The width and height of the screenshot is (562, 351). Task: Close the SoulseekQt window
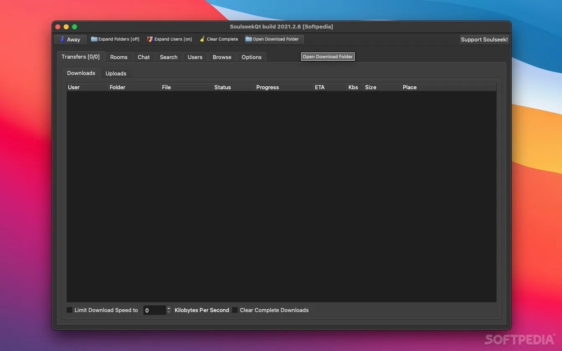coord(58,27)
